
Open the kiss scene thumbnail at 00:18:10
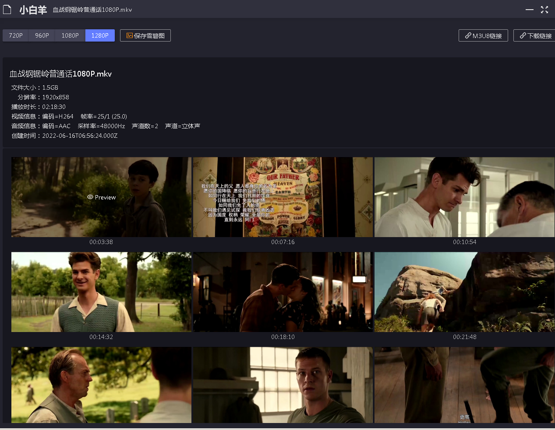283,292
